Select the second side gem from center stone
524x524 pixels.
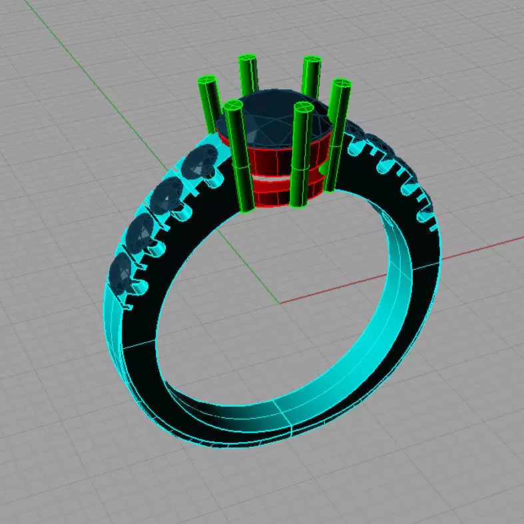click(x=166, y=196)
